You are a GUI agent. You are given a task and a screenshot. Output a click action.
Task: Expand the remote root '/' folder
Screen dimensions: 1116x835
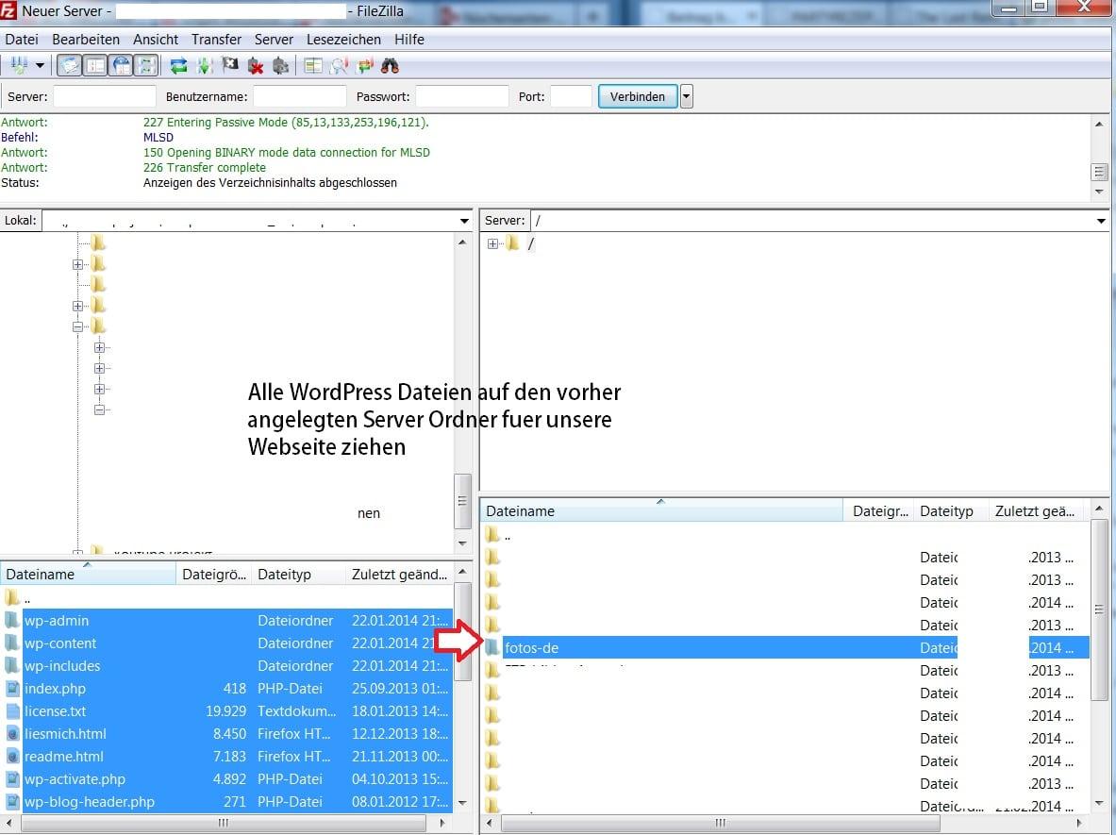click(492, 243)
